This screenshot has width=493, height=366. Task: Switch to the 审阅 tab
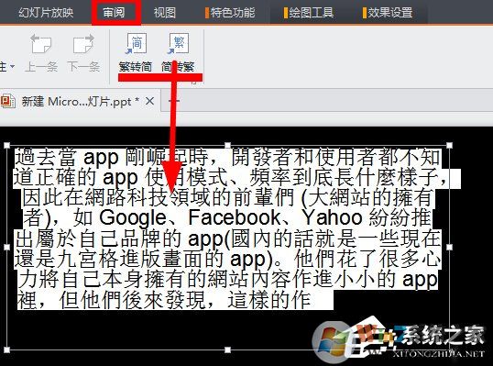(115, 13)
